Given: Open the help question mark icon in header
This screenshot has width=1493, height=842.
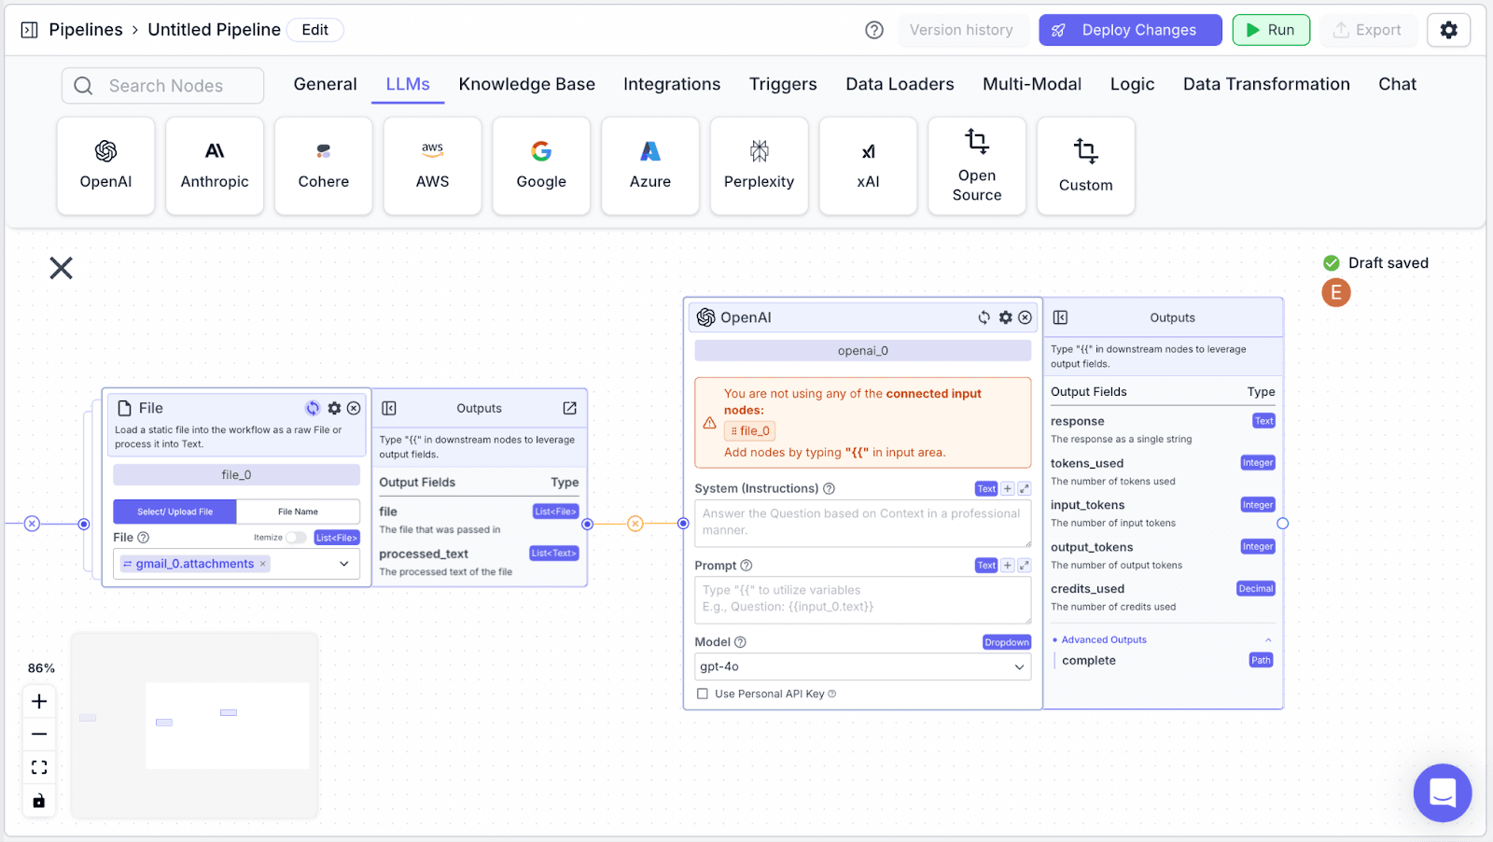Looking at the screenshot, I should click(874, 30).
